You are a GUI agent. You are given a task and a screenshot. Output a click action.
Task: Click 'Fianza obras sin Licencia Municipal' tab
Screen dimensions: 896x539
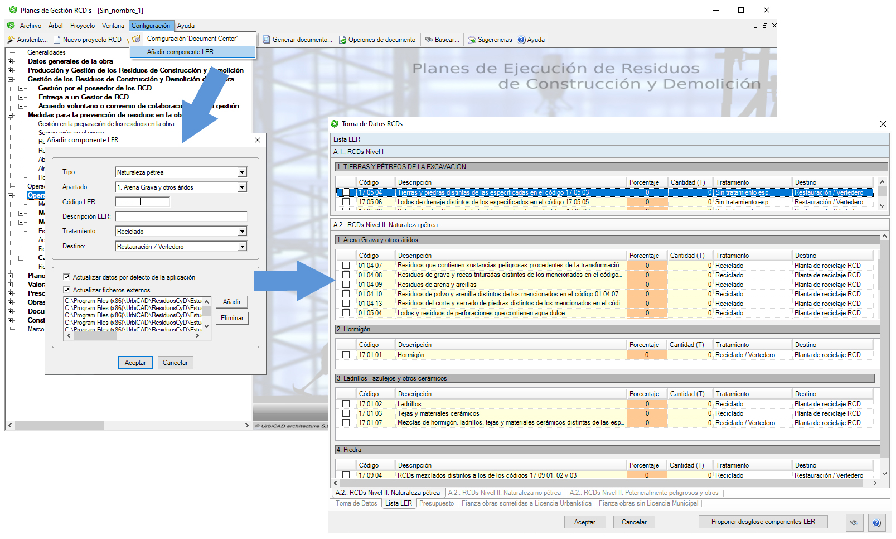pyautogui.click(x=648, y=503)
